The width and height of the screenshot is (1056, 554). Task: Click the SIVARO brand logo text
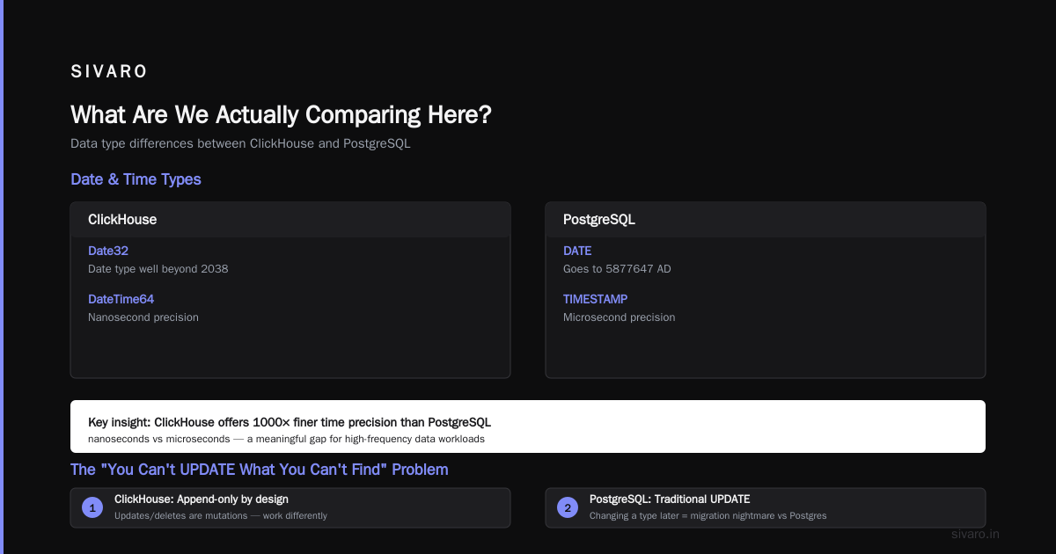coord(109,72)
